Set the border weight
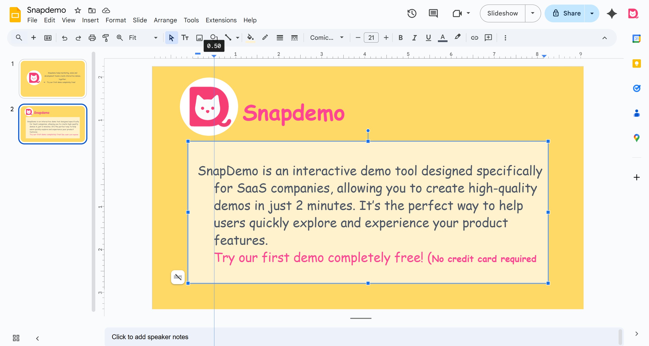649x346 pixels. (280, 38)
